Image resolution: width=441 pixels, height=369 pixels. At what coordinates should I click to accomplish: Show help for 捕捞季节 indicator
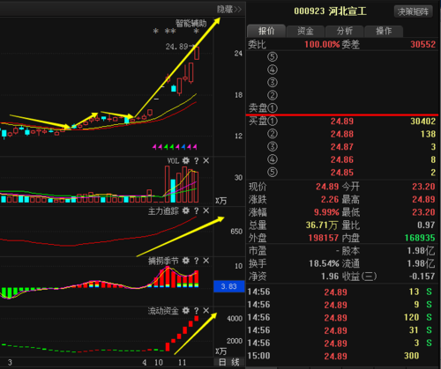(x=197, y=261)
